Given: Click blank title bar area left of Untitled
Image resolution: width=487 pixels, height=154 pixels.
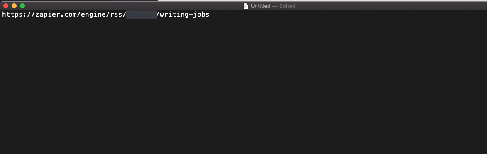Looking at the screenshot, I should (134, 6).
